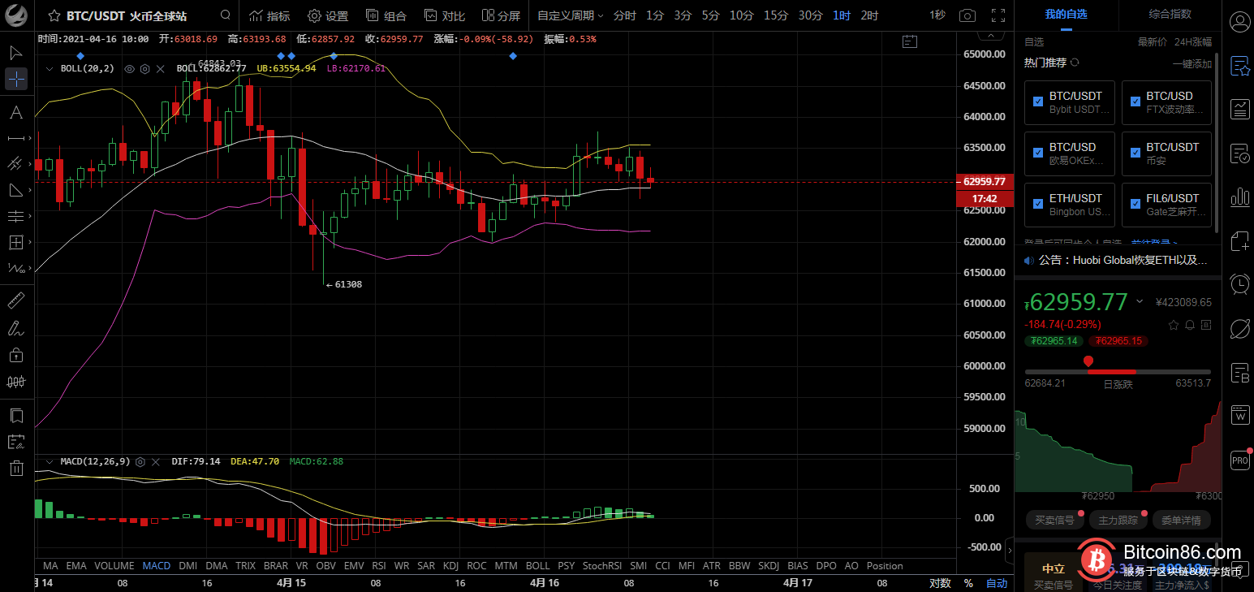Click the 一键添加 one-click add link
Screen dimensions: 1254x592
[1191, 63]
